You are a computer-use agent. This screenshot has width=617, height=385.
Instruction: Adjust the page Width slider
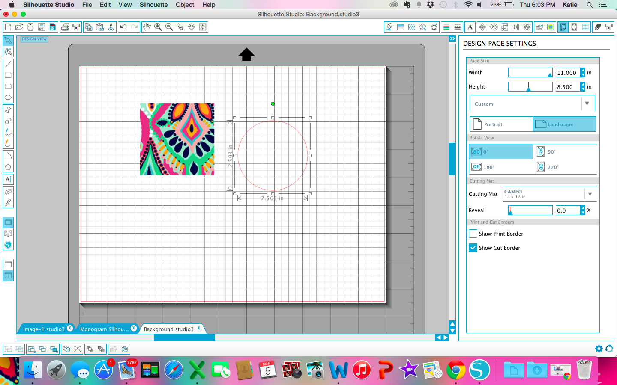coord(530,73)
